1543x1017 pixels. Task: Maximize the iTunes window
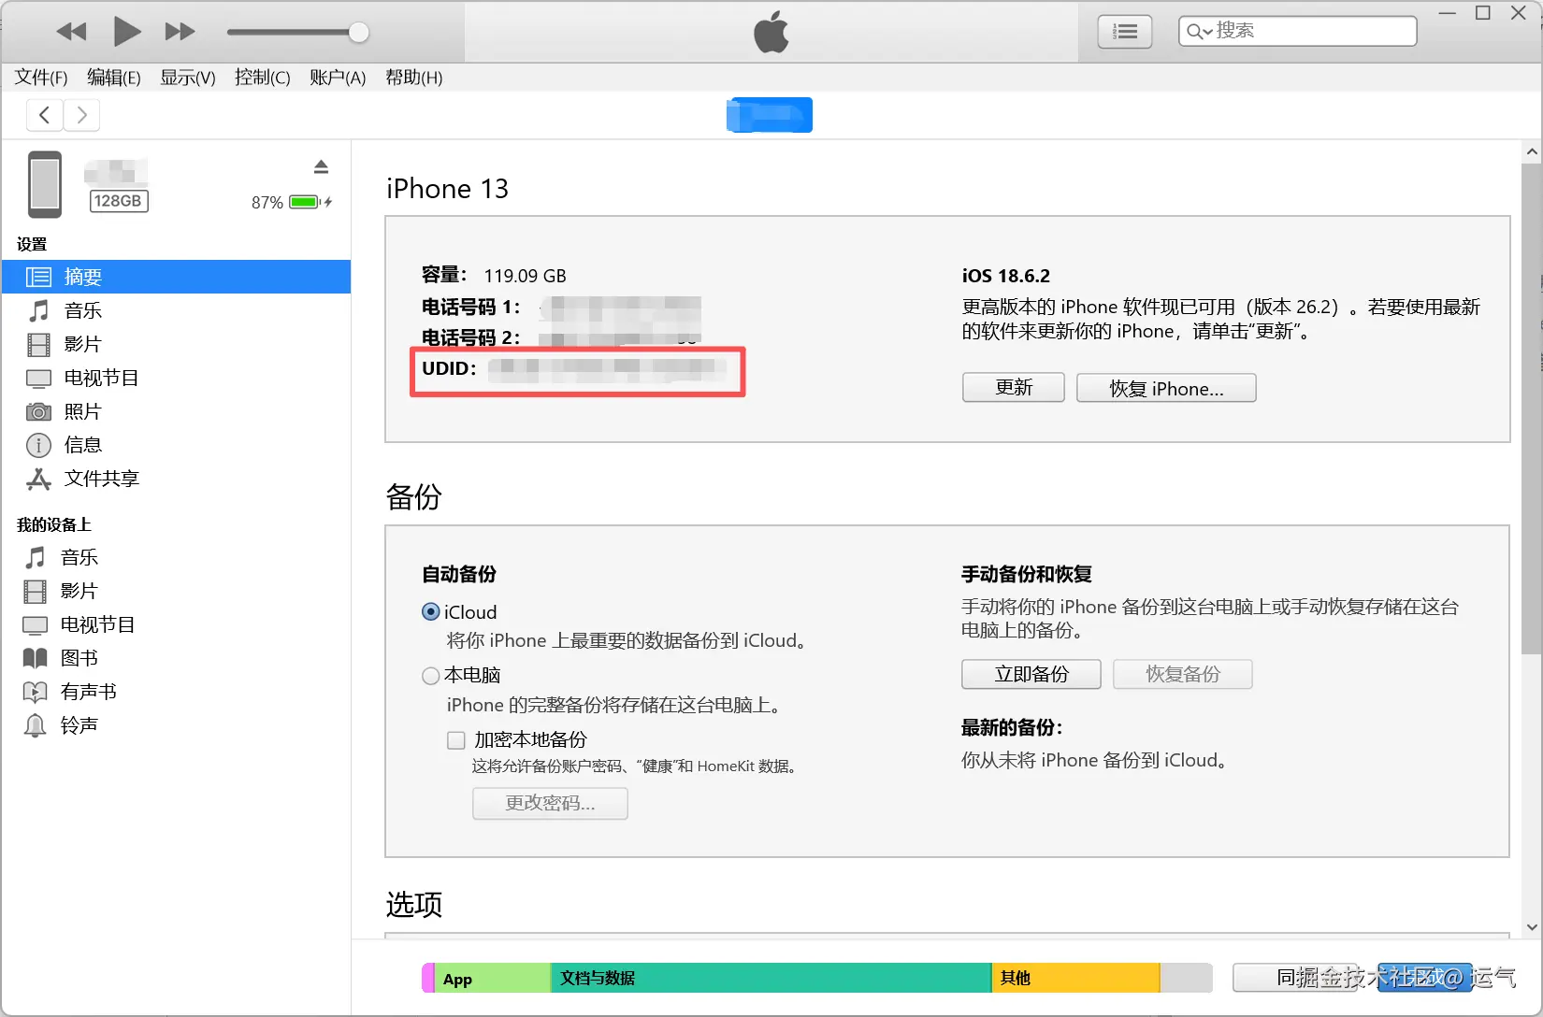pos(1483,12)
